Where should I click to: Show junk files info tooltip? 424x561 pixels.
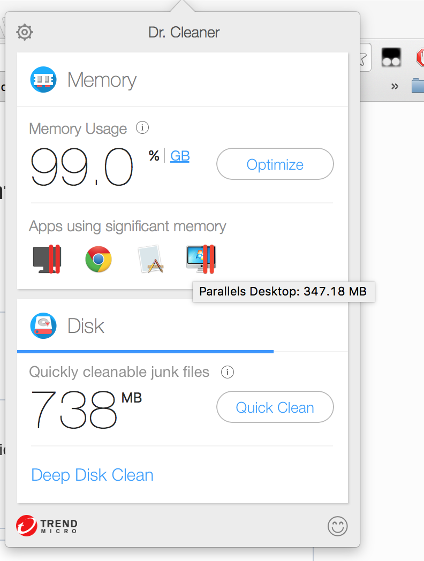pos(228,372)
